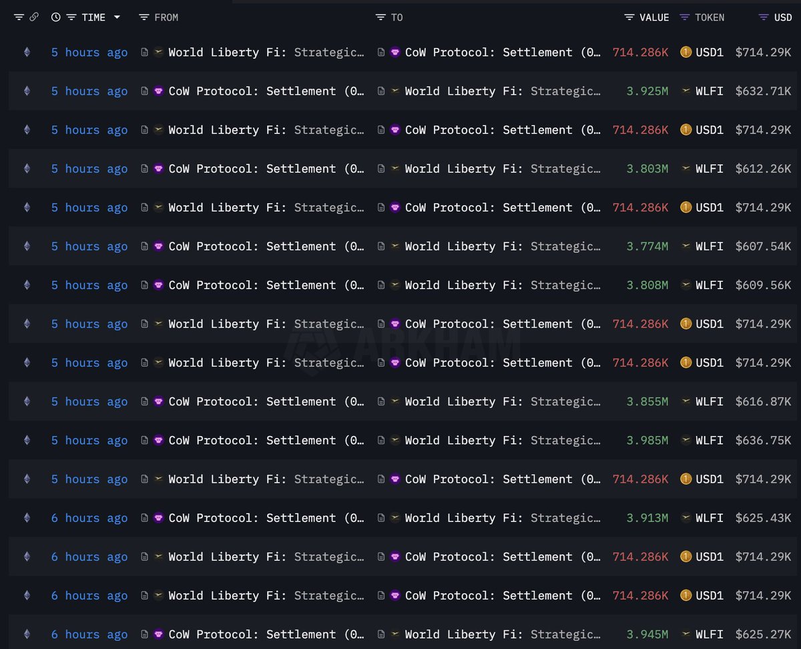The width and height of the screenshot is (801, 649).
Task: Click the $616.87K USD amount
Action: pos(763,401)
